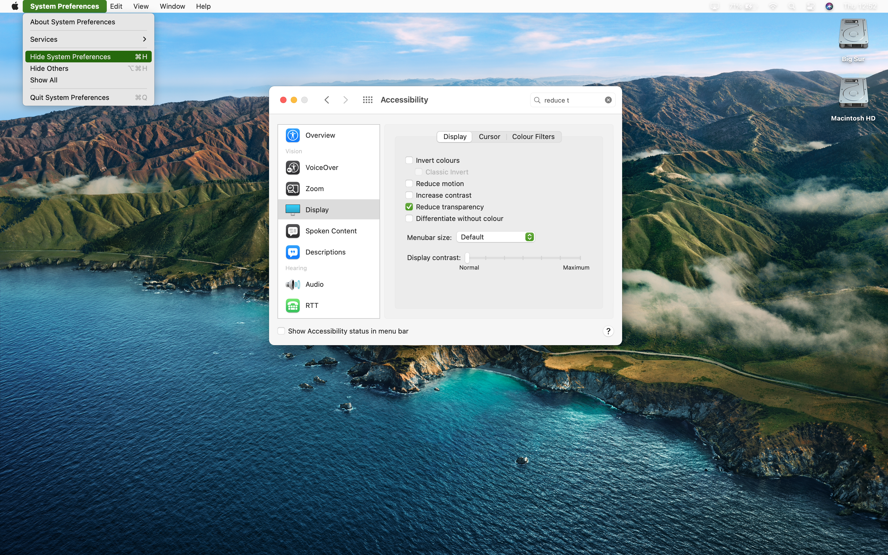The width and height of the screenshot is (888, 555).
Task: Open the Descriptions sidebar icon
Action: pos(293,252)
